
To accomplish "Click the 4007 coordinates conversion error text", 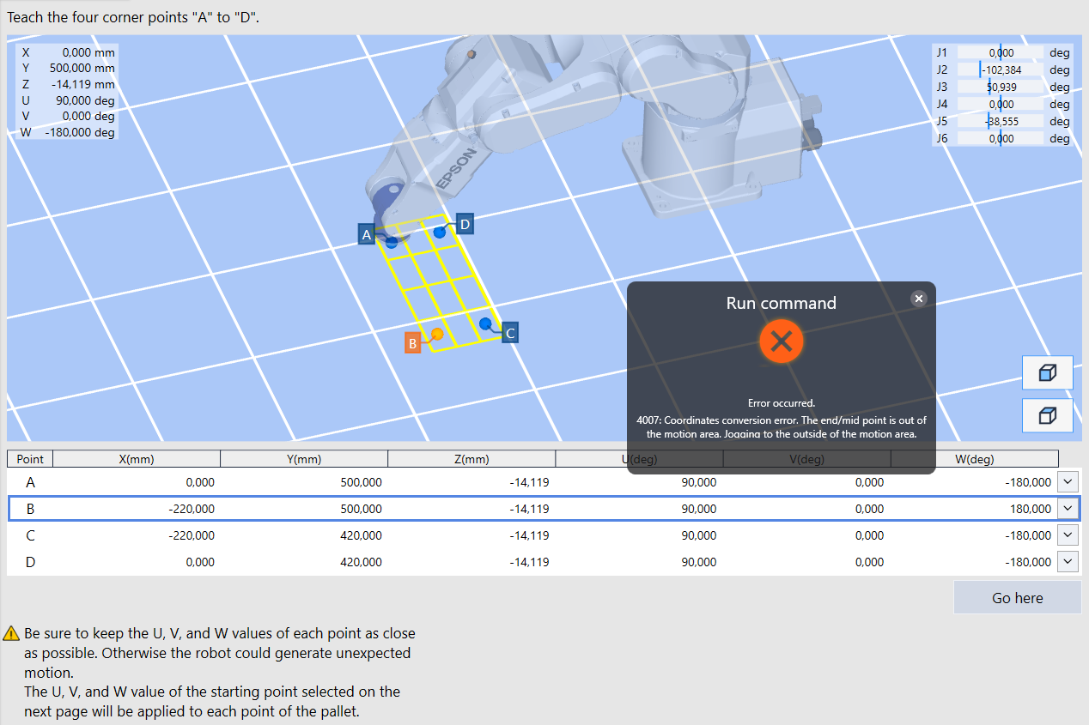I will click(781, 427).
